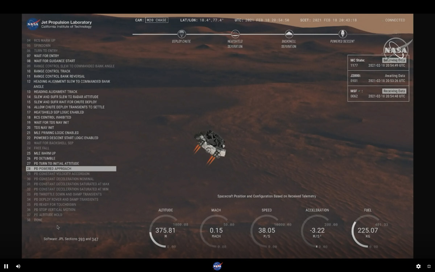
Task: Mute the video audio
Action: [x=18, y=266]
